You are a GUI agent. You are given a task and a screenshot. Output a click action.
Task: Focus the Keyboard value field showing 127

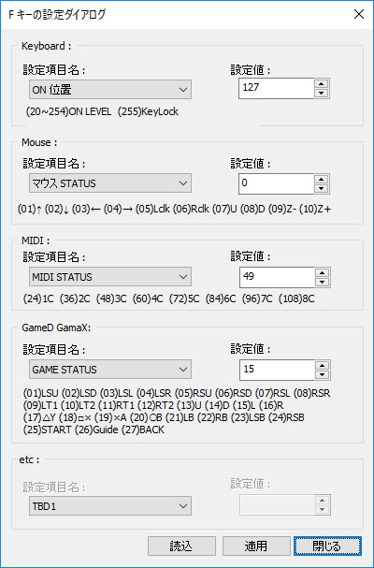click(276, 88)
